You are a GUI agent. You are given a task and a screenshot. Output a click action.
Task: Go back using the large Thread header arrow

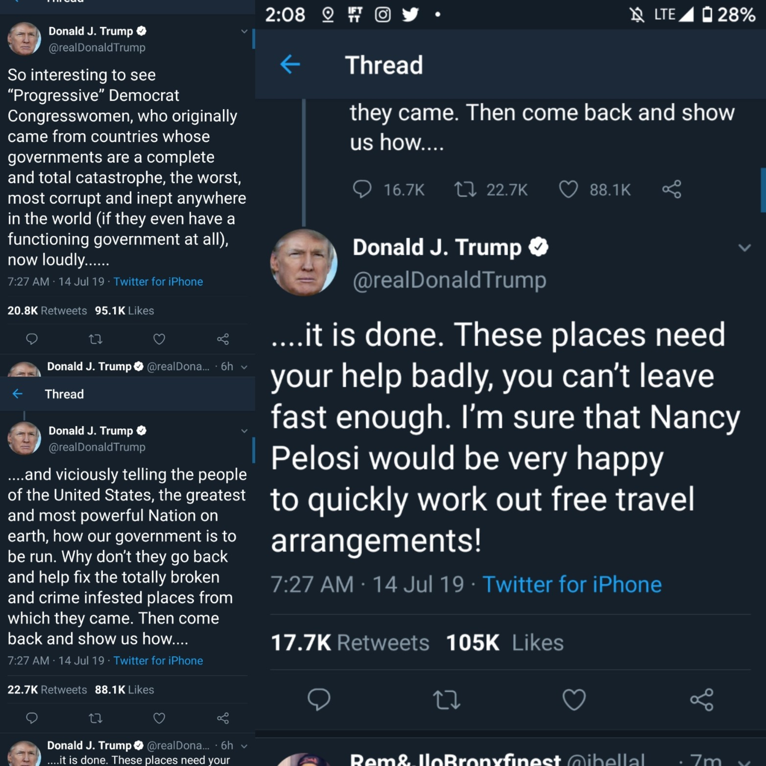[290, 65]
